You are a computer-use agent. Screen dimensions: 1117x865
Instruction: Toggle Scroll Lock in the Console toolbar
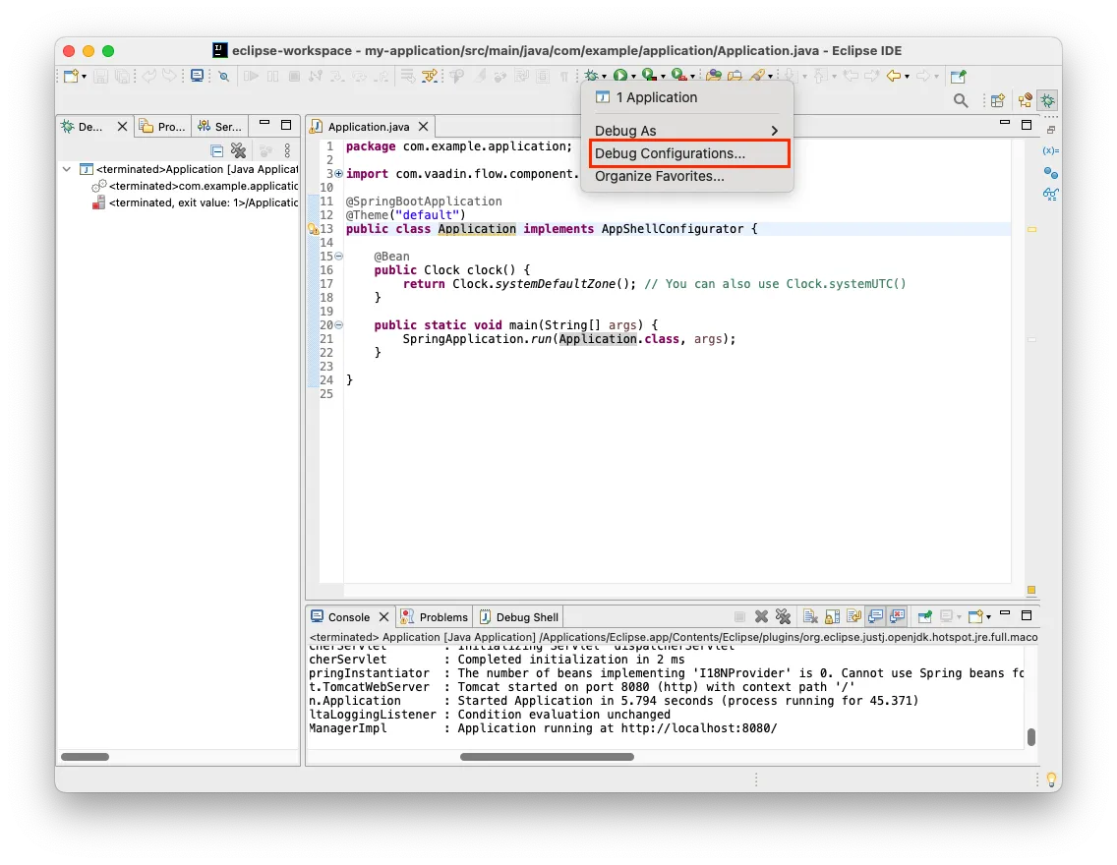832,615
